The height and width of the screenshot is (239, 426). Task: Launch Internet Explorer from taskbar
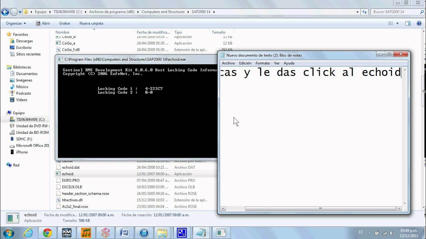pyautogui.click(x=28, y=233)
